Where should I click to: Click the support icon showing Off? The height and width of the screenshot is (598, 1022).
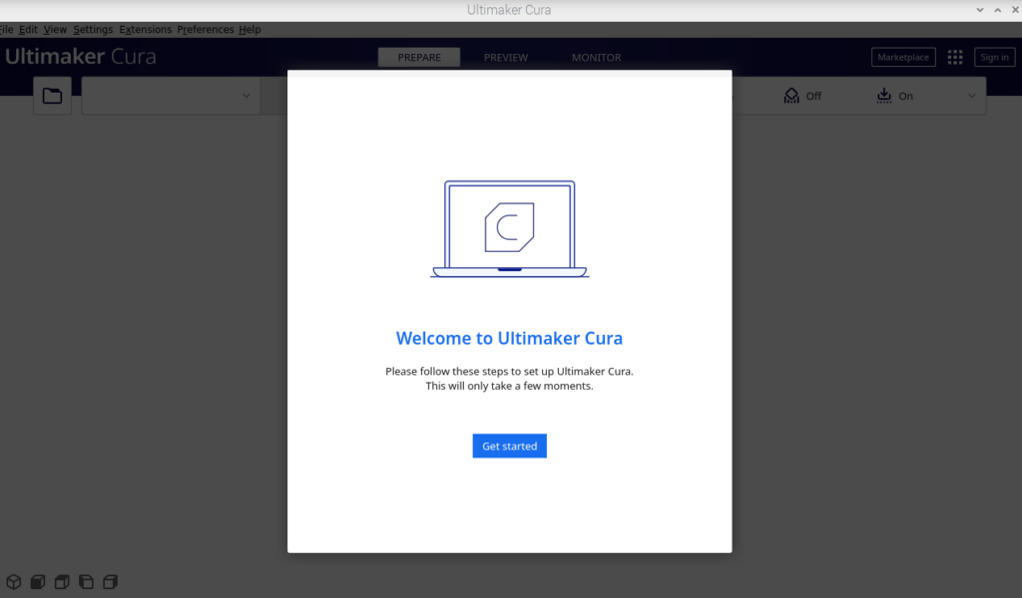click(791, 96)
